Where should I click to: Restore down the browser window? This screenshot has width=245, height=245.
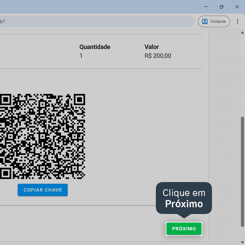point(222,7)
